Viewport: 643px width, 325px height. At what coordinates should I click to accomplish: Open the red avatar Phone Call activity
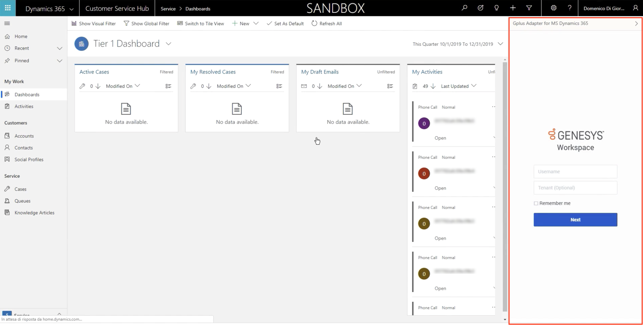(x=454, y=172)
